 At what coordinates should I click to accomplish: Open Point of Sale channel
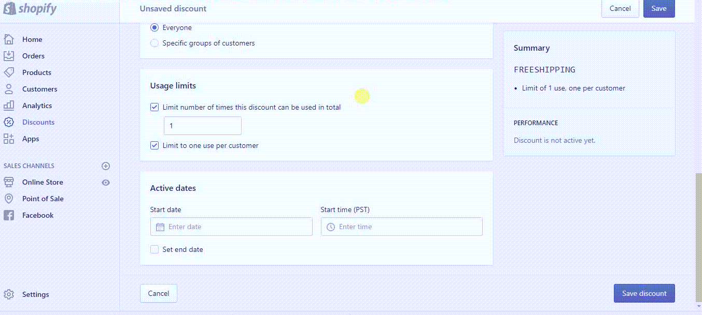[43, 199]
